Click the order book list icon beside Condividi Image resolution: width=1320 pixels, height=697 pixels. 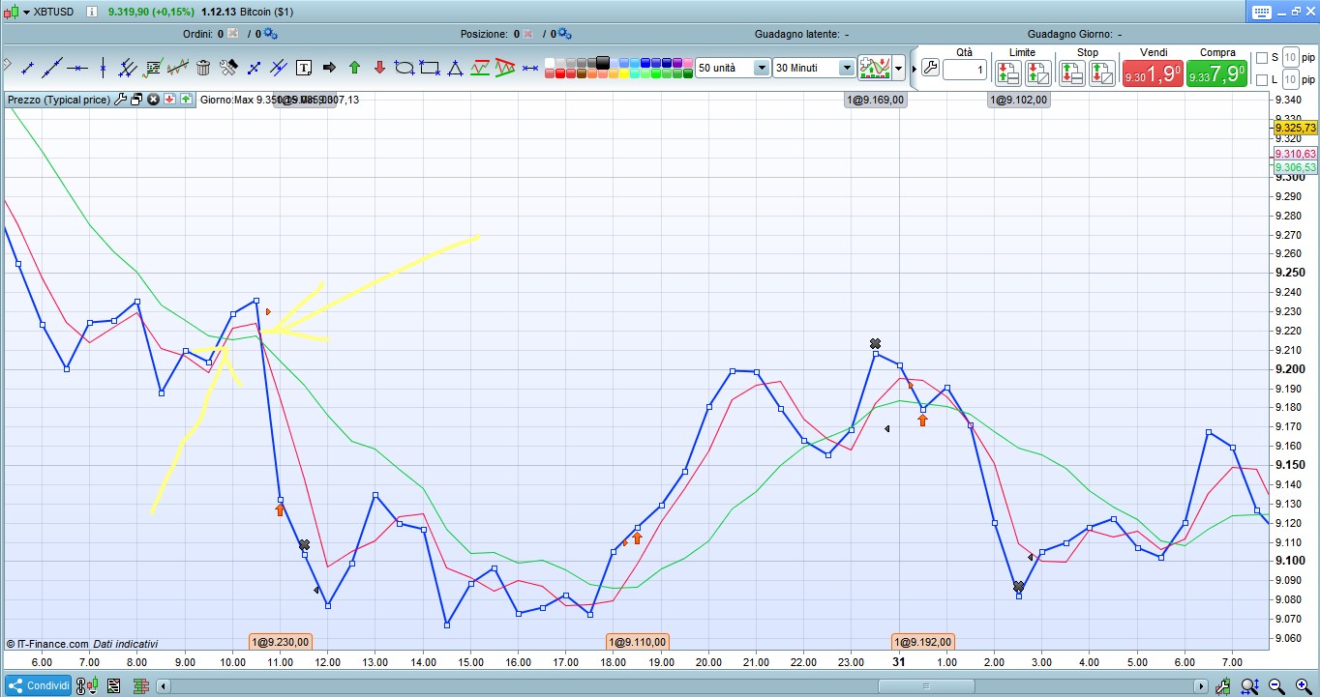tap(113, 685)
